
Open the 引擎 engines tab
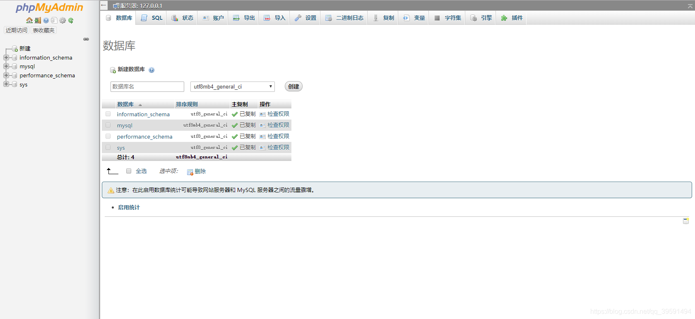[x=481, y=18]
